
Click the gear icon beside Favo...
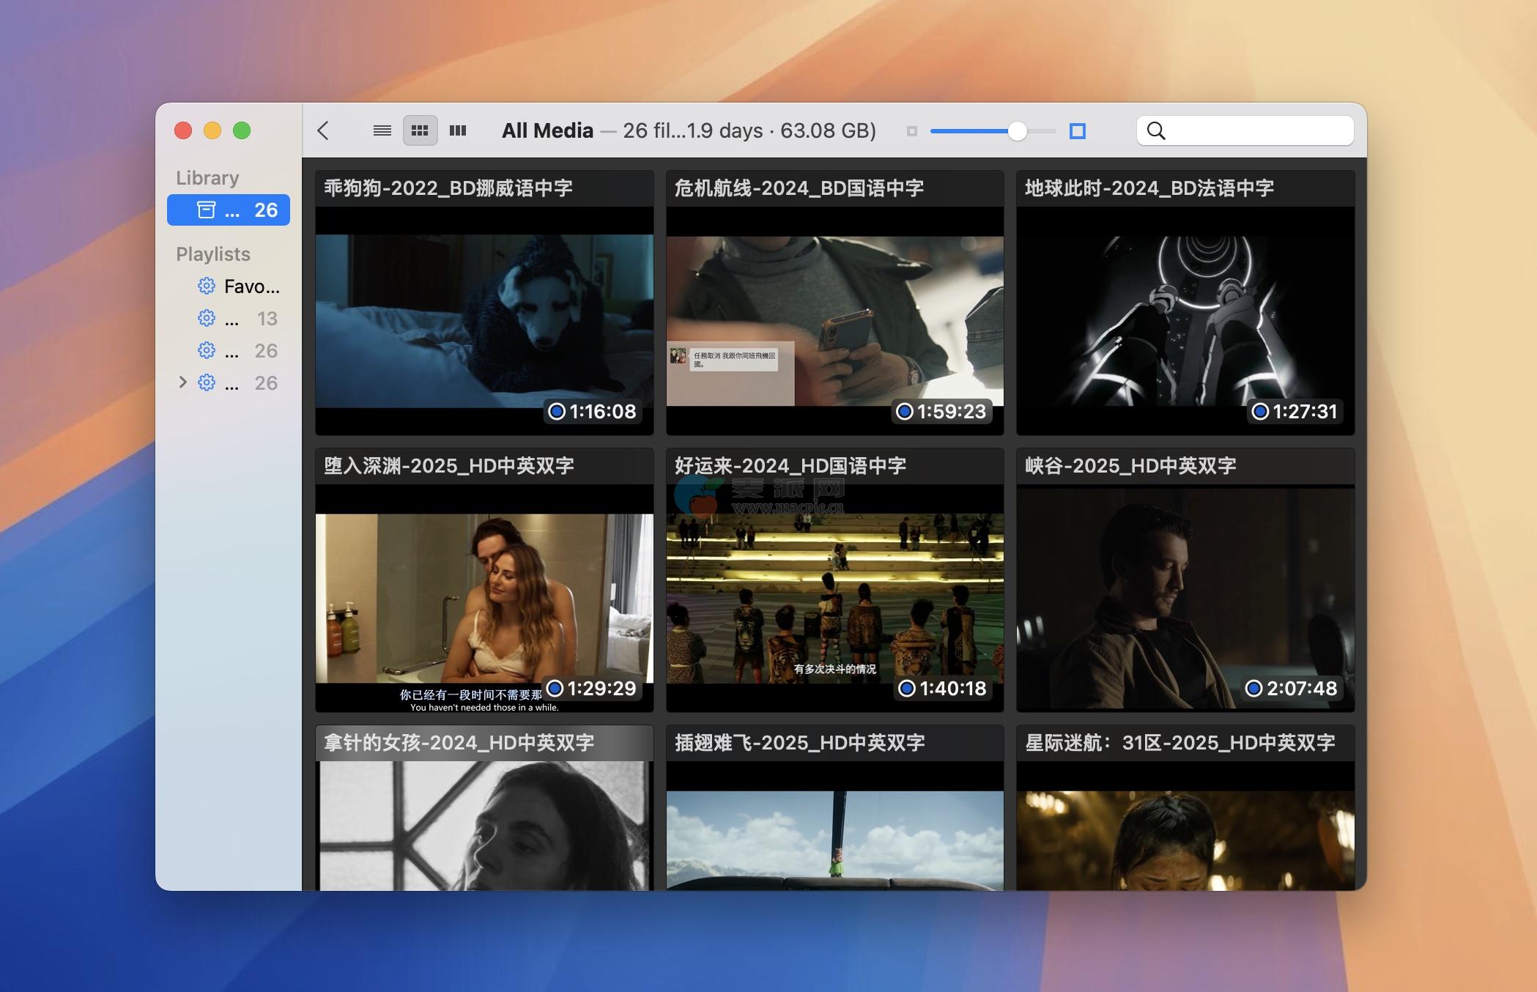pyautogui.click(x=207, y=286)
